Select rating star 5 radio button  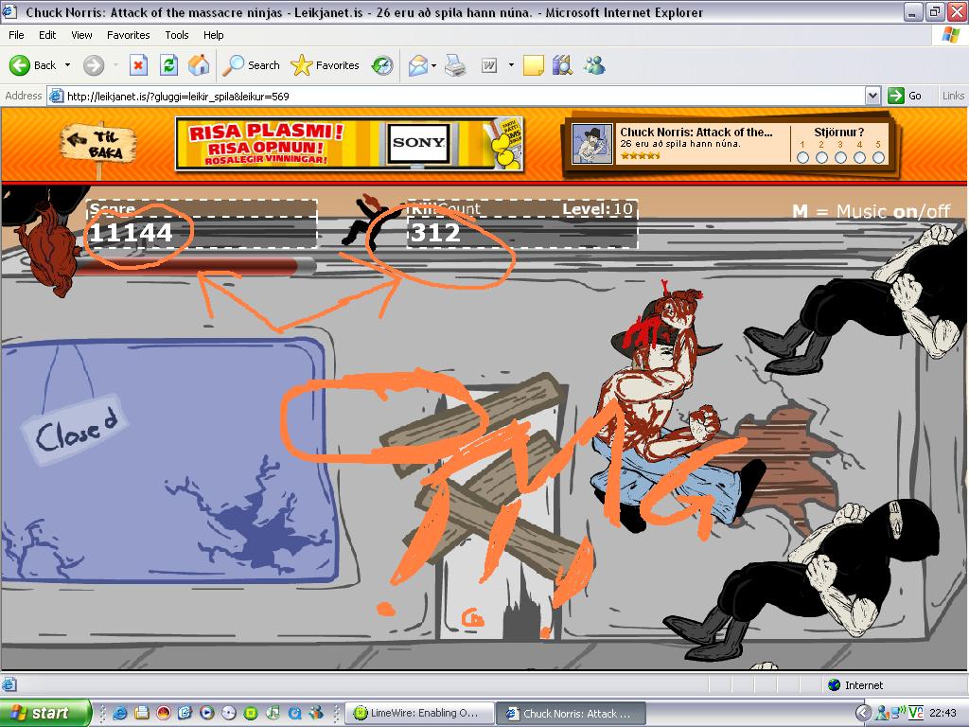point(878,158)
